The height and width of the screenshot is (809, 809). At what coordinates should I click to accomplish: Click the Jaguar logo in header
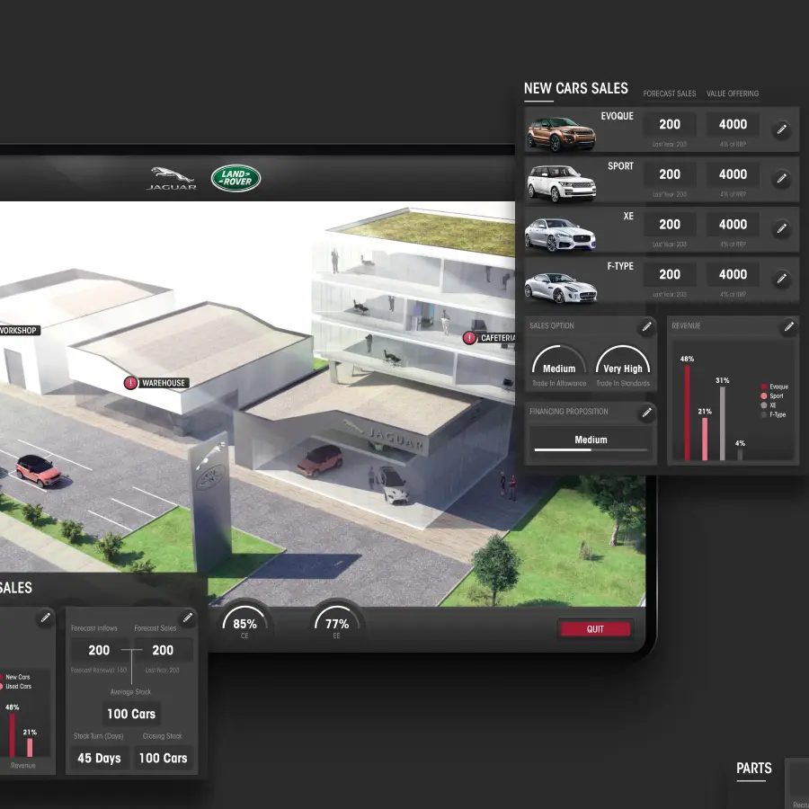[172, 179]
